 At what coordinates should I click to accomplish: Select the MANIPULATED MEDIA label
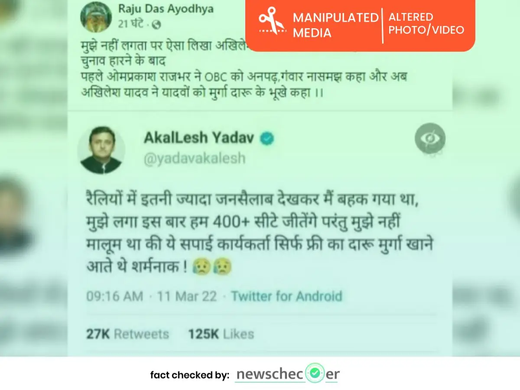[x=335, y=25]
